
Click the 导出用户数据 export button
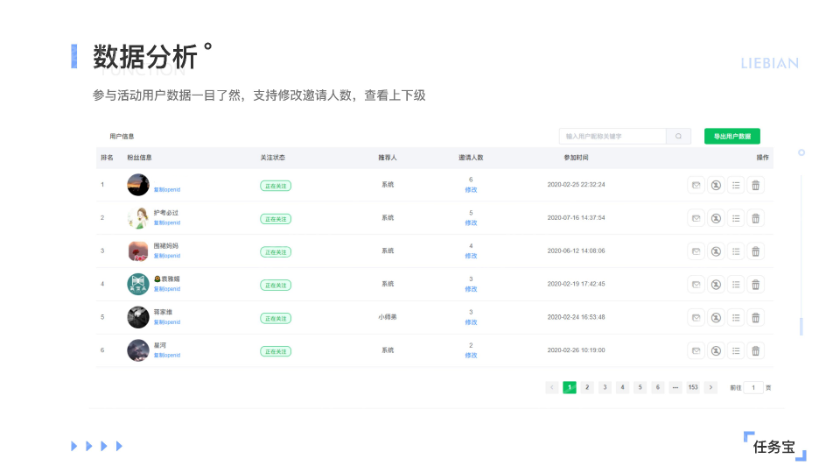click(731, 137)
